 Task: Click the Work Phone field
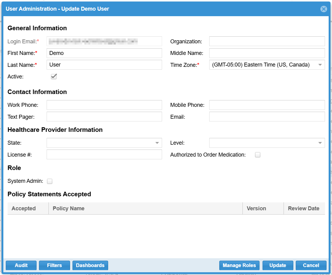point(104,105)
